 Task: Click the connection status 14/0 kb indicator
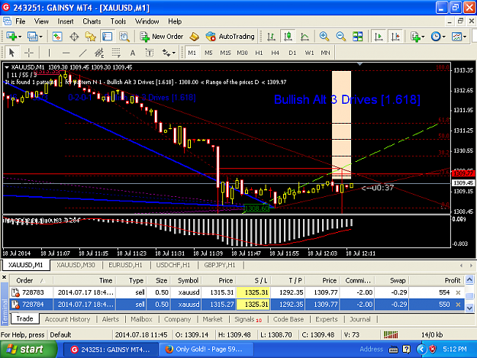(x=432, y=335)
